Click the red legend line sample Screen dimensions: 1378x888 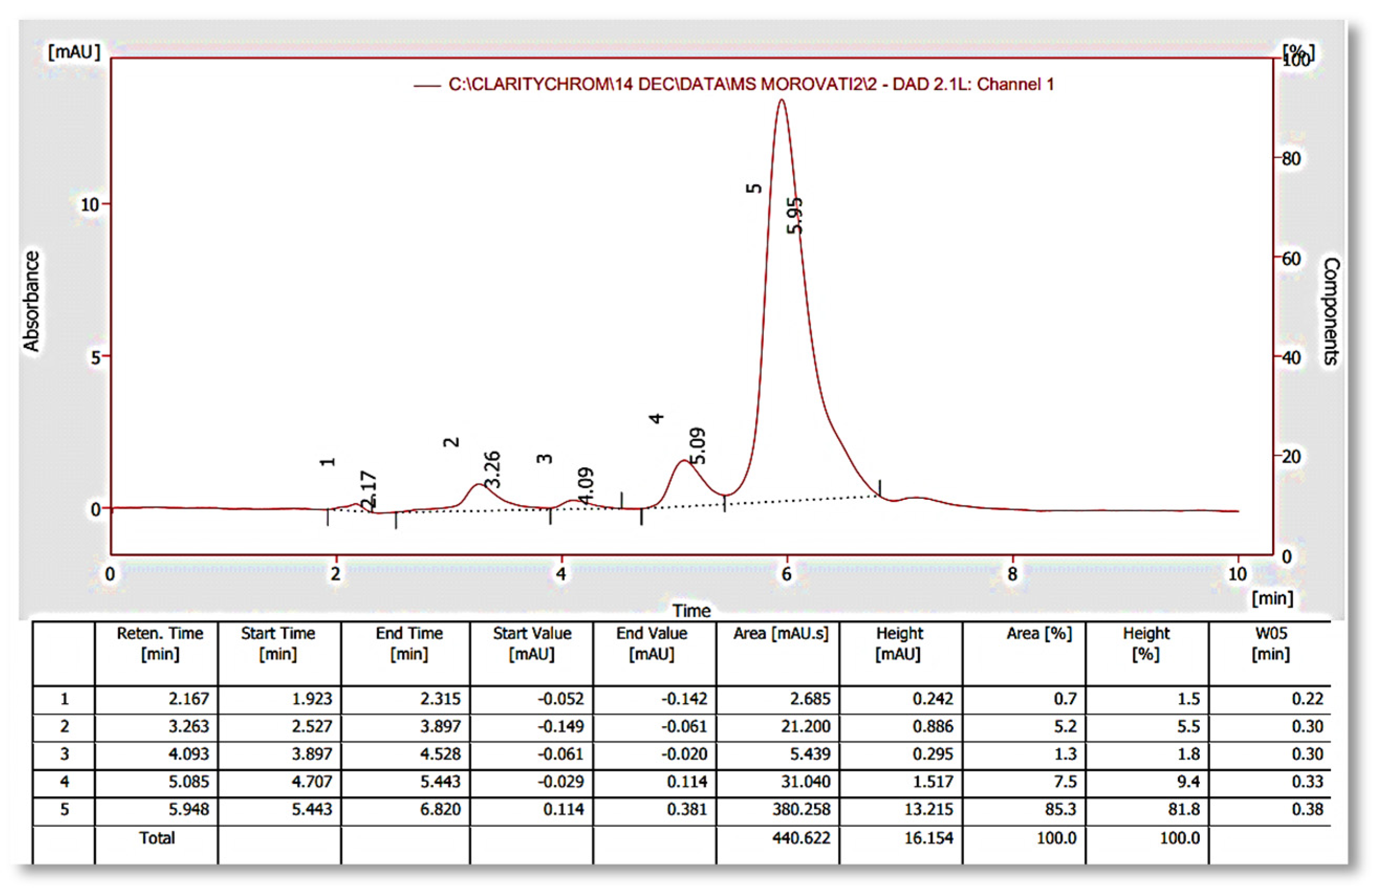427,86
